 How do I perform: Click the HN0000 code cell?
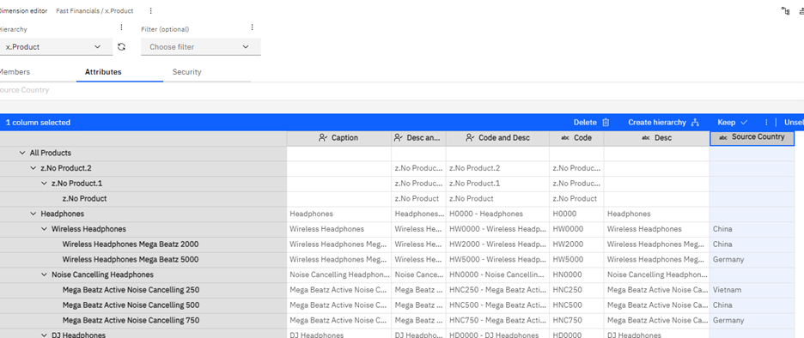[x=576, y=275]
